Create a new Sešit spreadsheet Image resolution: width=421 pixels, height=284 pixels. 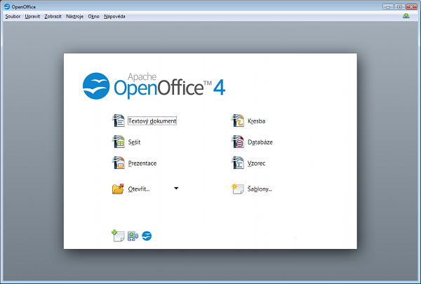point(134,142)
